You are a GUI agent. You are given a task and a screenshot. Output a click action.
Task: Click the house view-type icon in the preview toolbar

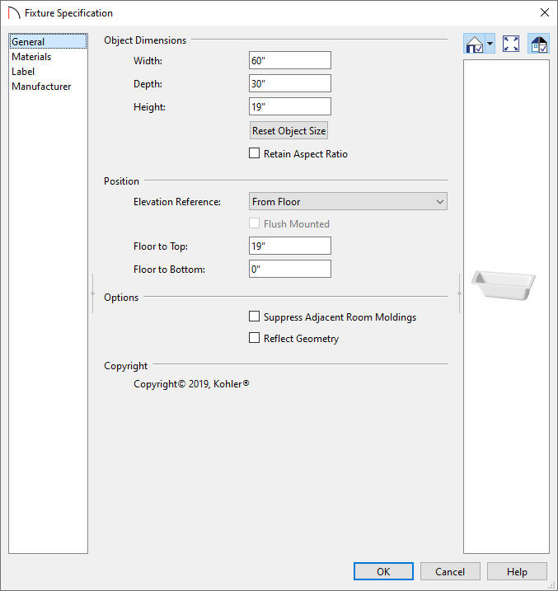(475, 45)
